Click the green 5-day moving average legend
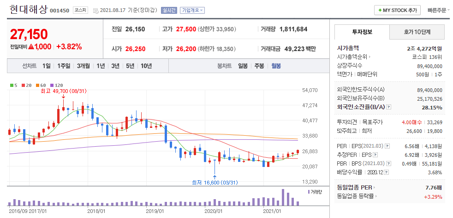The height and width of the screenshot is (218, 453). click(x=13, y=85)
